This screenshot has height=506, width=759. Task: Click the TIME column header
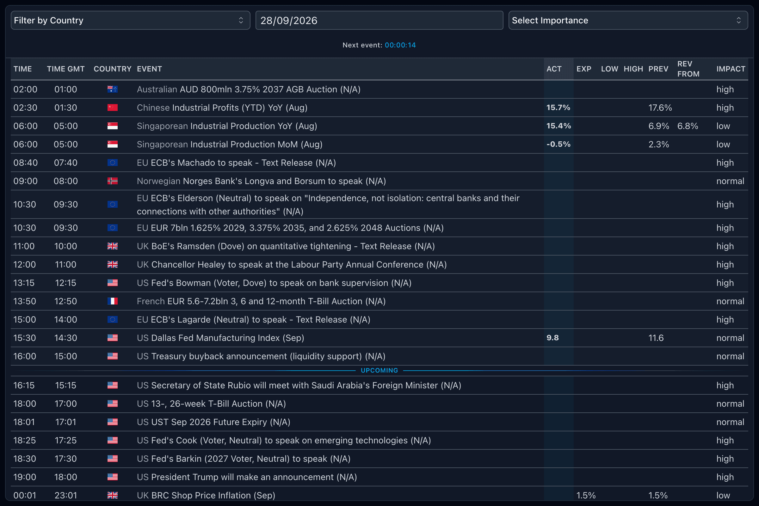click(22, 69)
